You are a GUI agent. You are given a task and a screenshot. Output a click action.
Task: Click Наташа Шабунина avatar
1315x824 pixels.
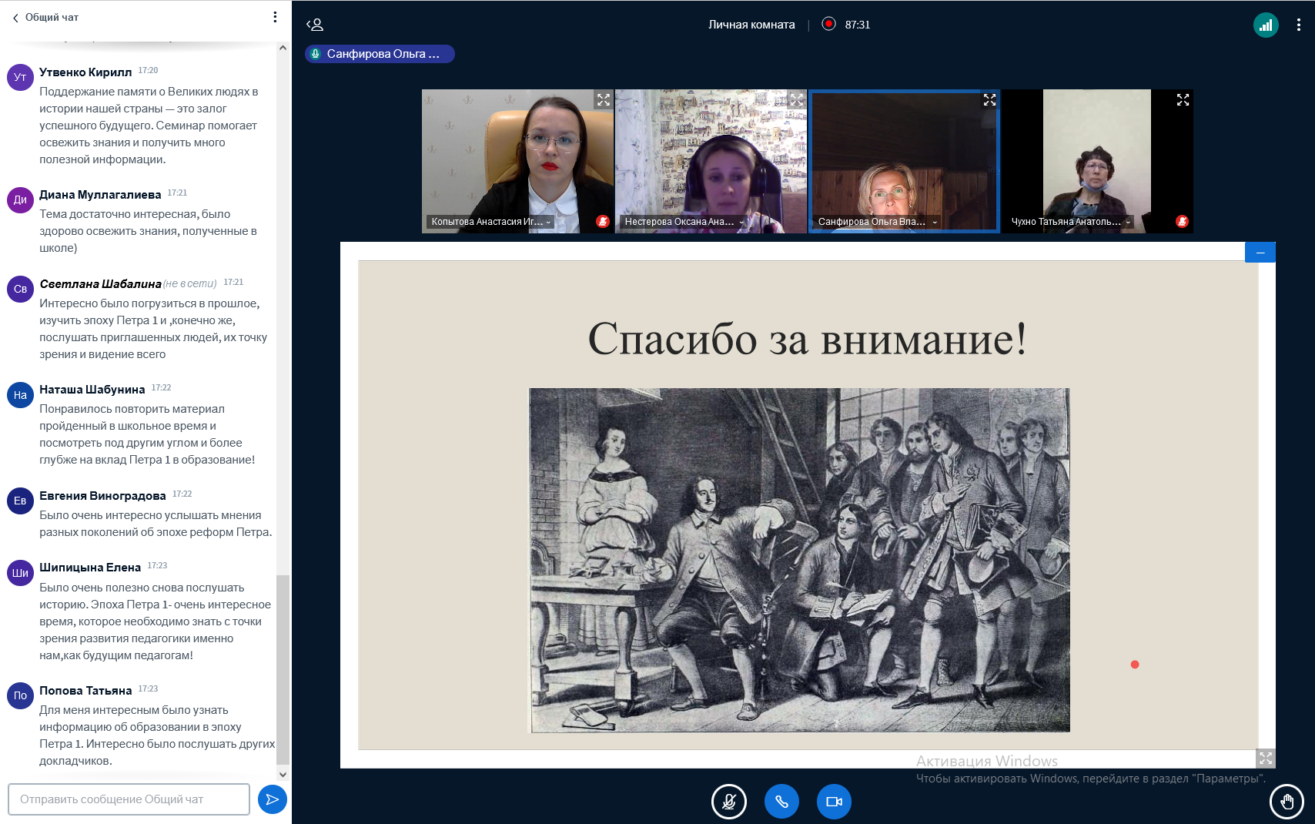(x=20, y=395)
